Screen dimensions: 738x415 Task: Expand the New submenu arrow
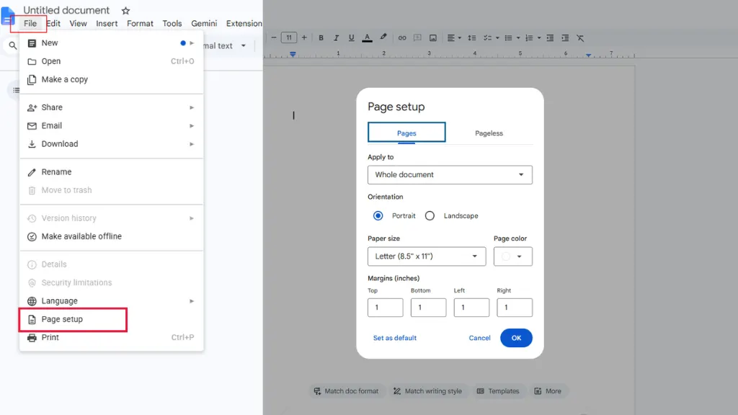coord(192,43)
